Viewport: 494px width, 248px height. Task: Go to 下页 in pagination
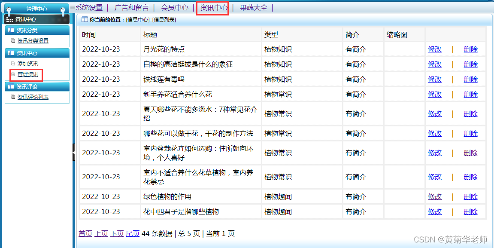(117, 233)
